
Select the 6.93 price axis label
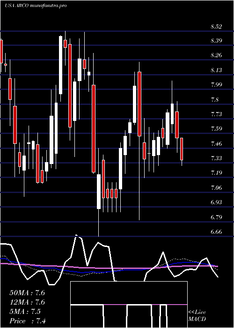coord(216,202)
